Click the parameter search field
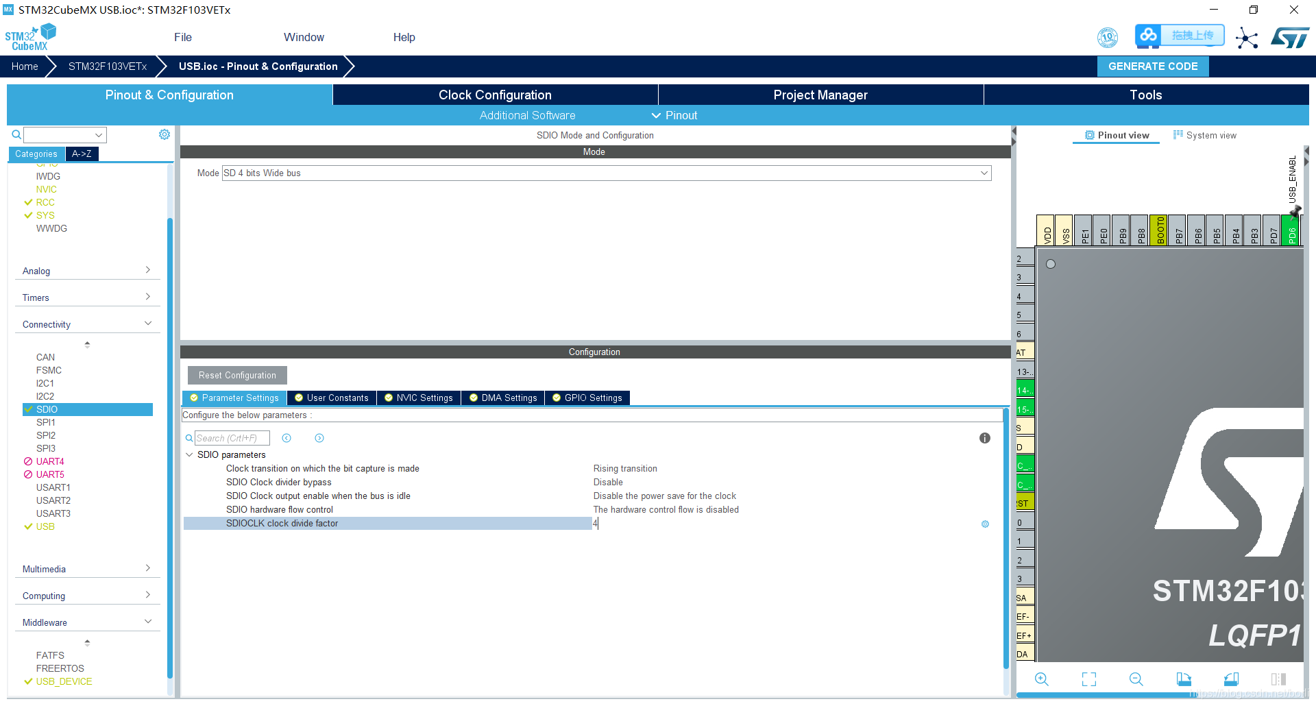The height and width of the screenshot is (706, 1316). (x=232, y=438)
